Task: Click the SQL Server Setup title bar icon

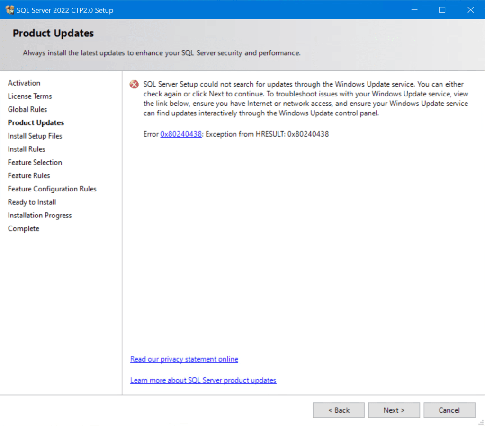Action: pyautogui.click(x=9, y=9)
